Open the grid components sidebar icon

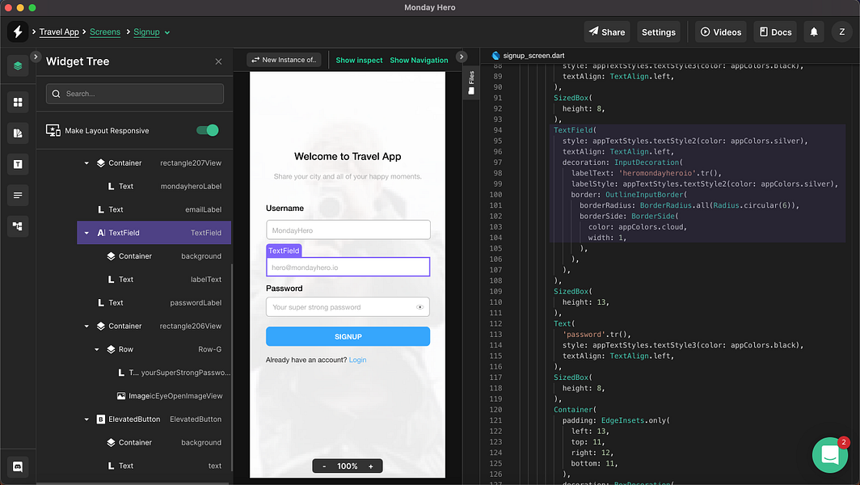[18, 102]
